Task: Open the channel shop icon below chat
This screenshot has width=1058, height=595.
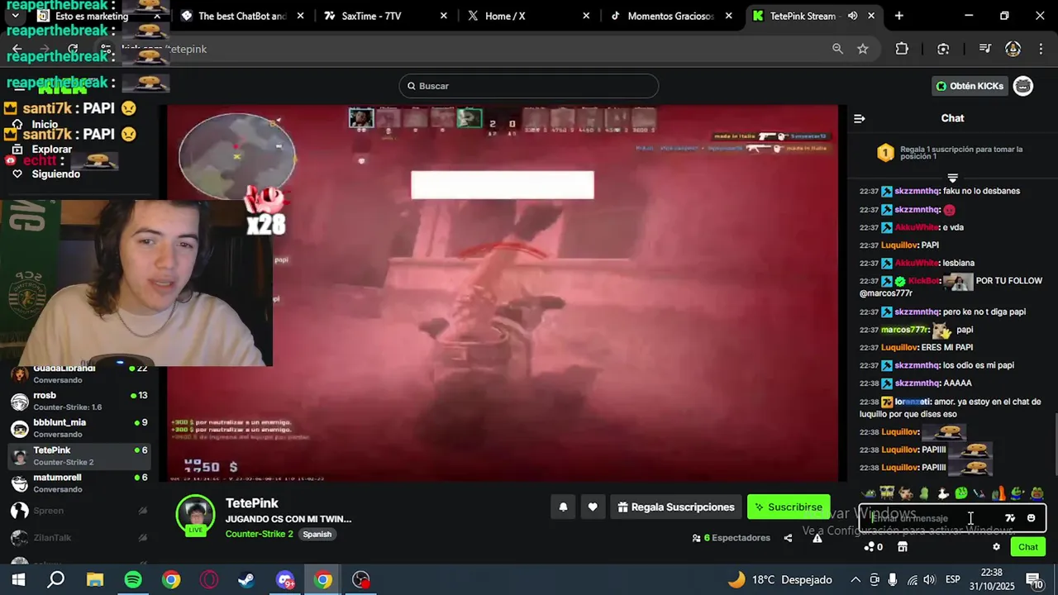Action: click(903, 547)
